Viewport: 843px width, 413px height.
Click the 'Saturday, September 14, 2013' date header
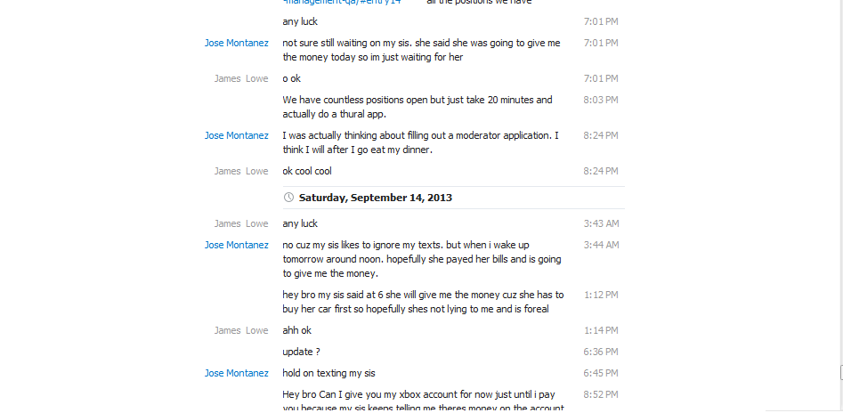(x=375, y=198)
